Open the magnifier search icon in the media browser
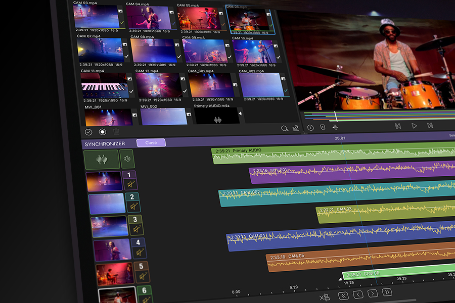Screen dimensions: 455x303 (284, 128)
